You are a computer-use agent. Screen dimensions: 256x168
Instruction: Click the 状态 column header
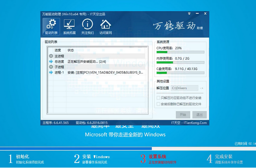(x=71, y=50)
